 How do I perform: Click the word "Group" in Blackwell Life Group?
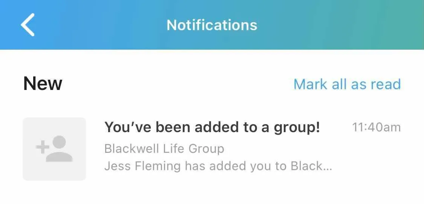tap(206, 149)
